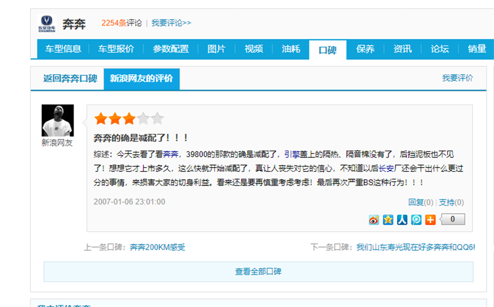The height and width of the screenshot is (307, 494).
Task: Share review to Sina Weibo icon
Action: [x=374, y=219]
